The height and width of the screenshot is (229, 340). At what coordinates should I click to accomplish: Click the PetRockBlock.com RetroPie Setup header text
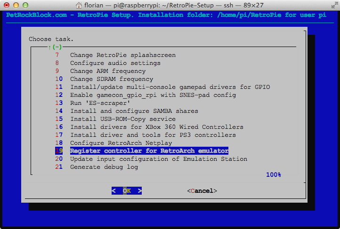166,15
